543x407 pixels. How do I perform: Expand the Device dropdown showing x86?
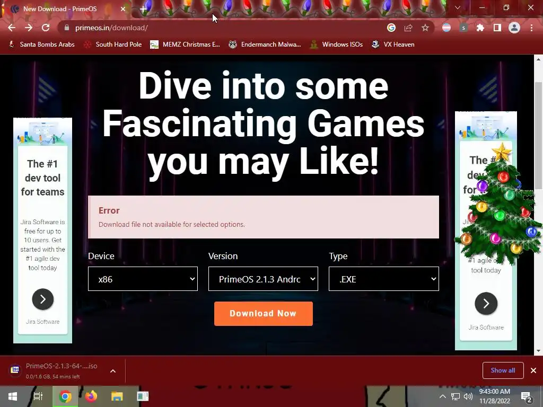click(x=143, y=279)
